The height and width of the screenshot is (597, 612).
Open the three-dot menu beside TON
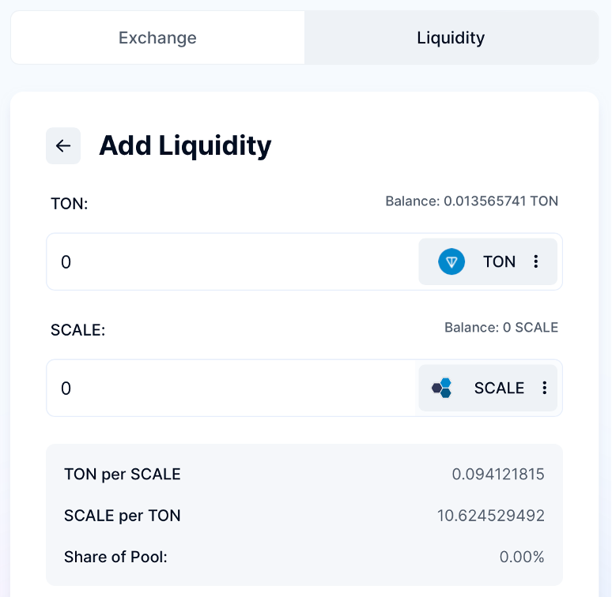(x=536, y=261)
